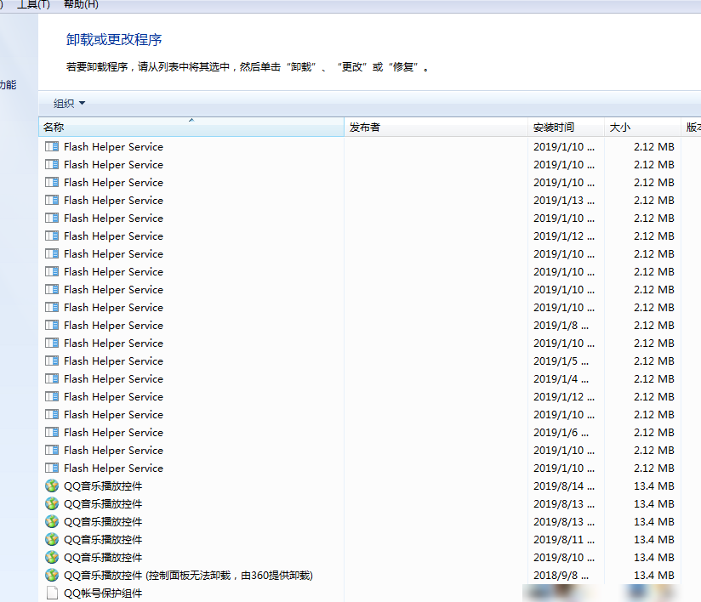This screenshot has width=701, height=602.
Task: Click 2.12 MB size in 2019/1/13 row
Action: click(653, 200)
